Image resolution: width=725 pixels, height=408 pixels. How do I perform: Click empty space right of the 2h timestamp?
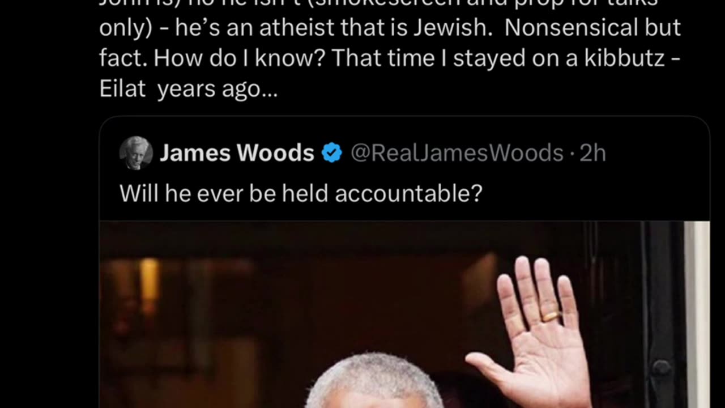657,153
